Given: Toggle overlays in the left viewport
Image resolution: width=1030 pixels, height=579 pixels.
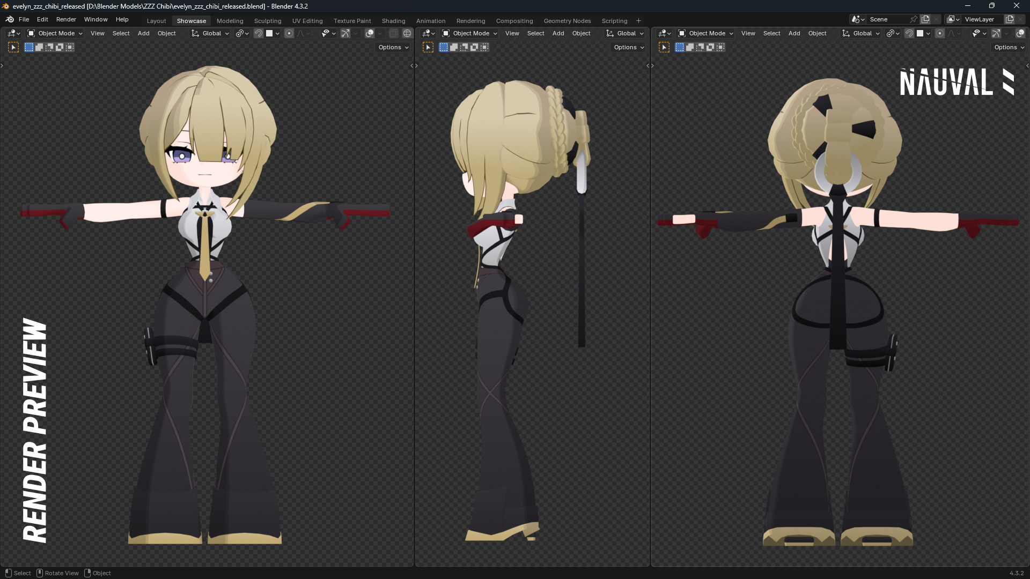Looking at the screenshot, I should point(370,33).
